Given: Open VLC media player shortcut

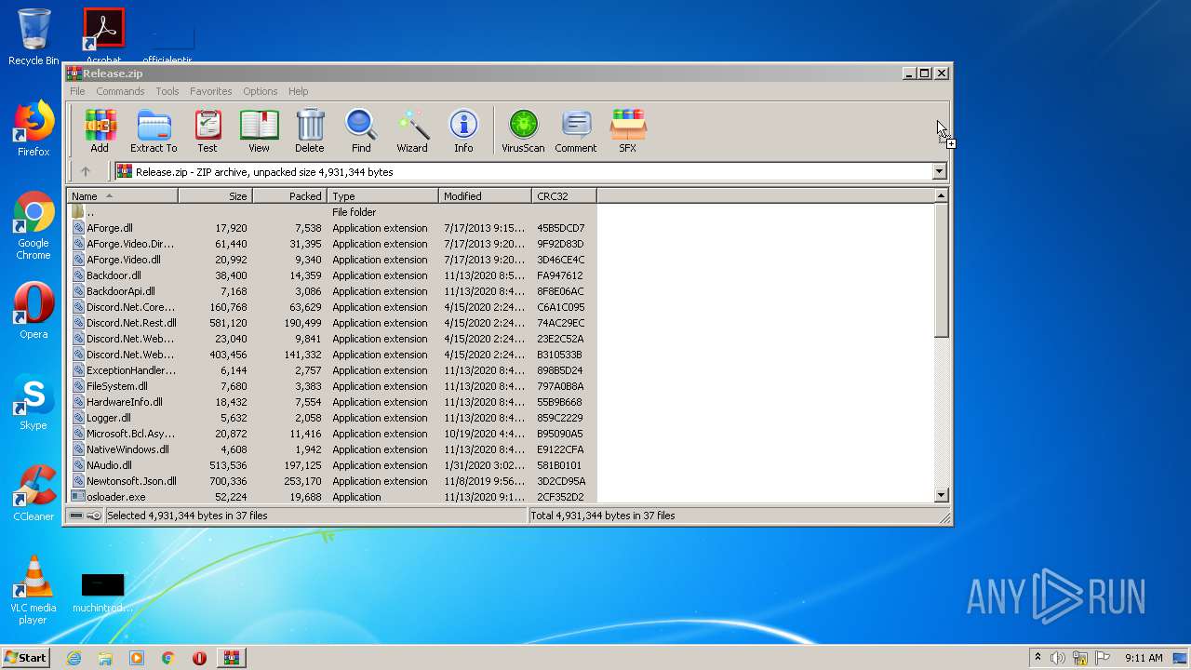Looking at the screenshot, I should [x=33, y=590].
